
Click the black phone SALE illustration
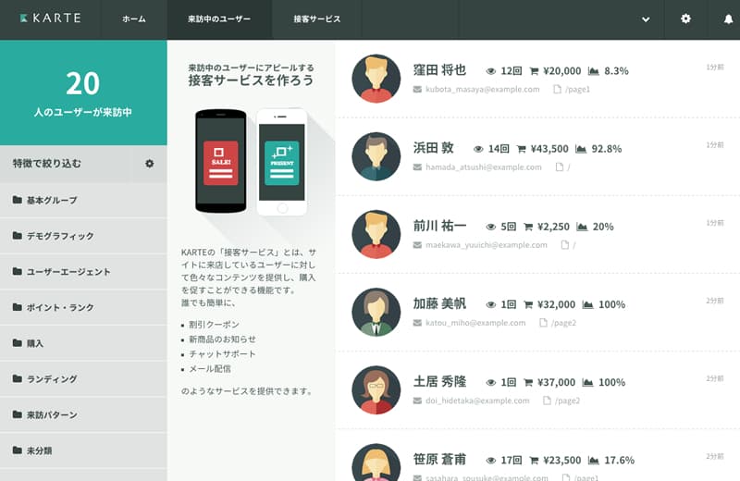(x=221, y=161)
